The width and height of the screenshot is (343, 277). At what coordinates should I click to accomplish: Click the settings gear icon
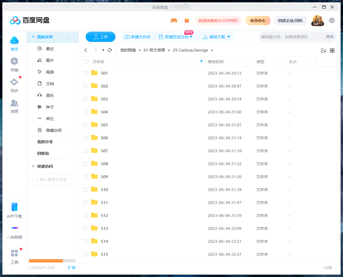pos(332,20)
